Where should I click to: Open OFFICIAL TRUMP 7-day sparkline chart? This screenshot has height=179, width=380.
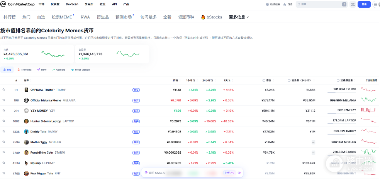pyautogui.click(x=369, y=89)
